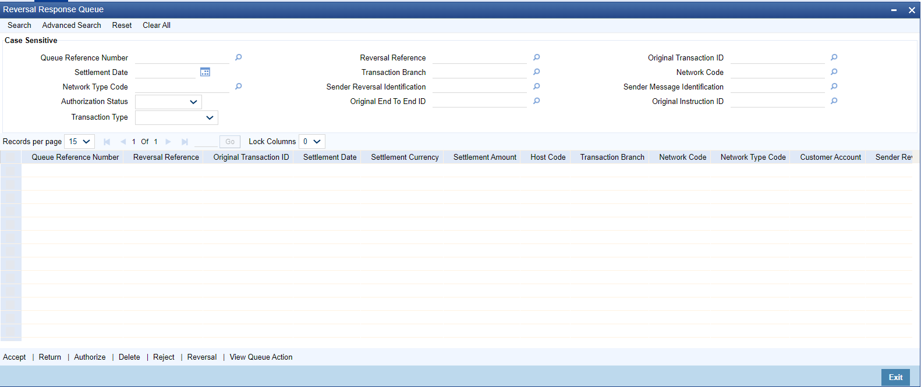Select the Host Code column header
The width and height of the screenshot is (921, 387).
[548, 157]
